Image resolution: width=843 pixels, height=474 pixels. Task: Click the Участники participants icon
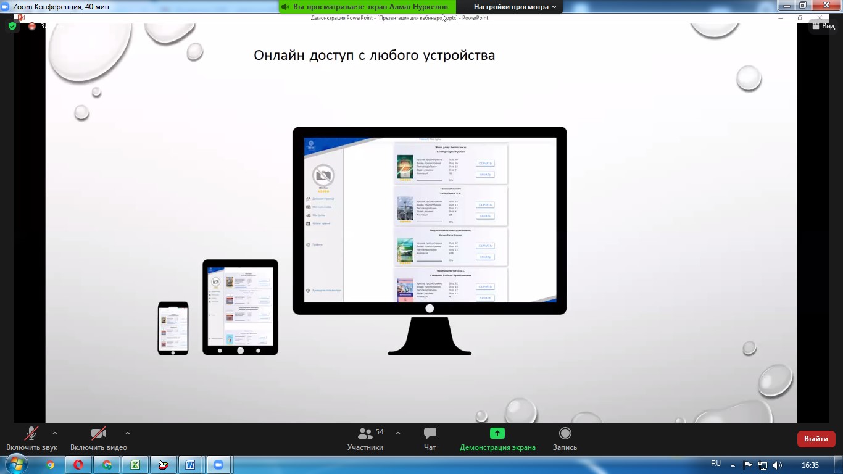pos(365,433)
